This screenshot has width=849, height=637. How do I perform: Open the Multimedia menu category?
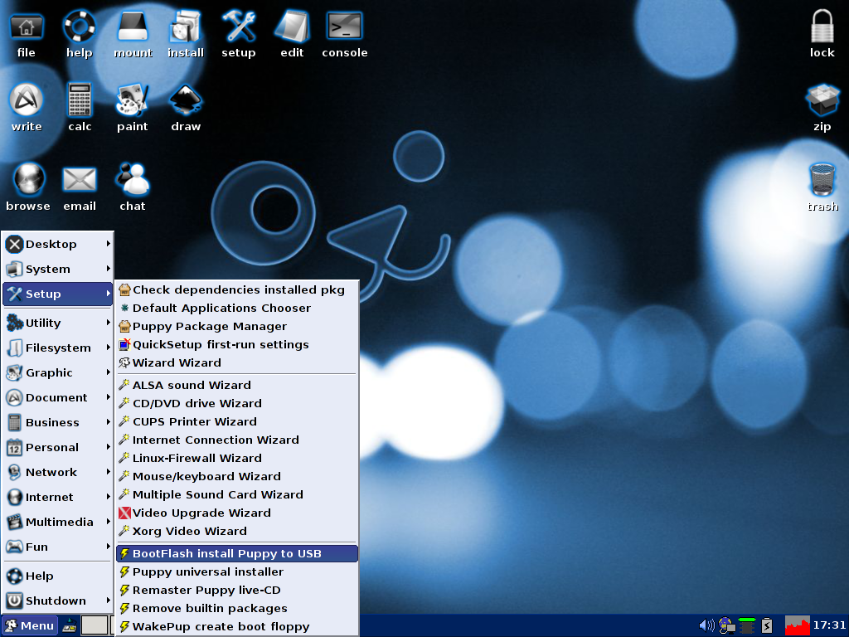tap(58, 523)
